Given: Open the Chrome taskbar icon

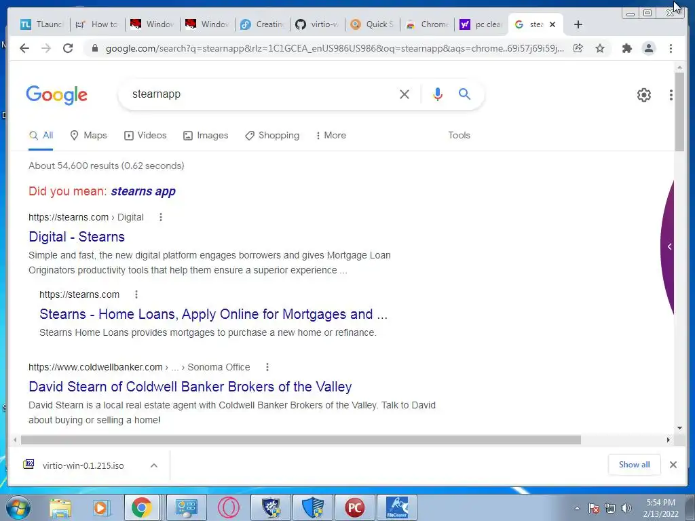Looking at the screenshot, I should pyautogui.click(x=141, y=507).
